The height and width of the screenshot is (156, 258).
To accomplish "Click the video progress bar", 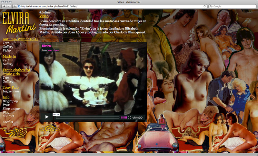I will [x=87, y=117].
